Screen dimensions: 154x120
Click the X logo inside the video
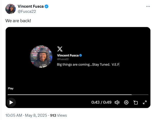[60, 49]
